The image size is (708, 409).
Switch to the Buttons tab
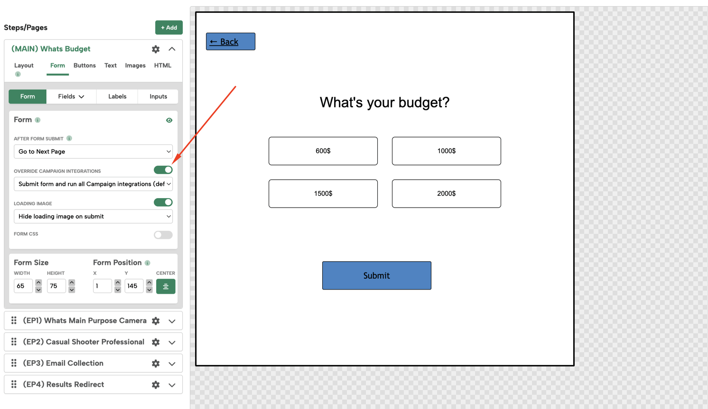(84, 65)
